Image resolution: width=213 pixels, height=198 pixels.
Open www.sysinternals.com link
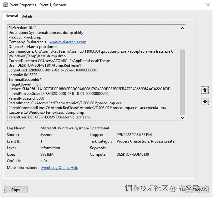coord(68,42)
